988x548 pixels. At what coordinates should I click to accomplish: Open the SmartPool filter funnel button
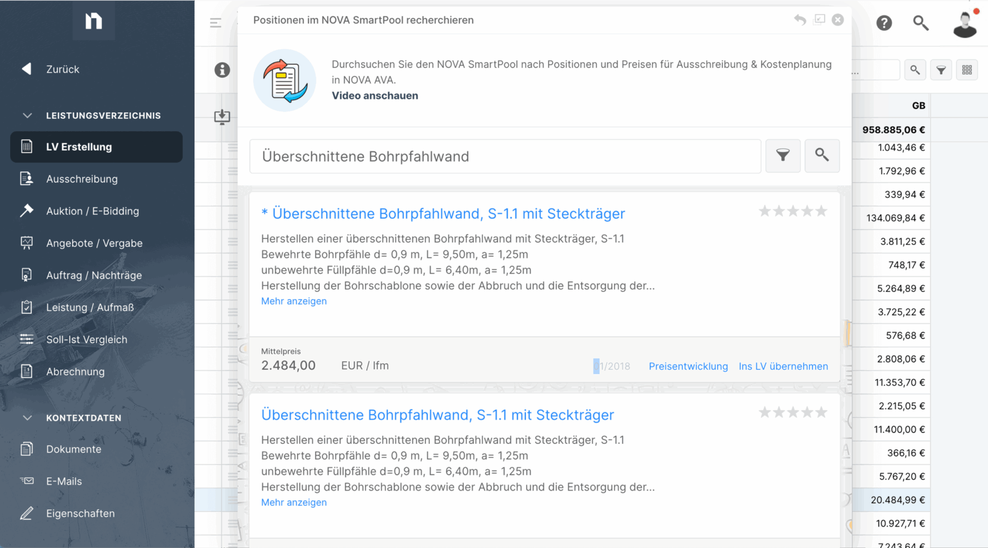783,156
